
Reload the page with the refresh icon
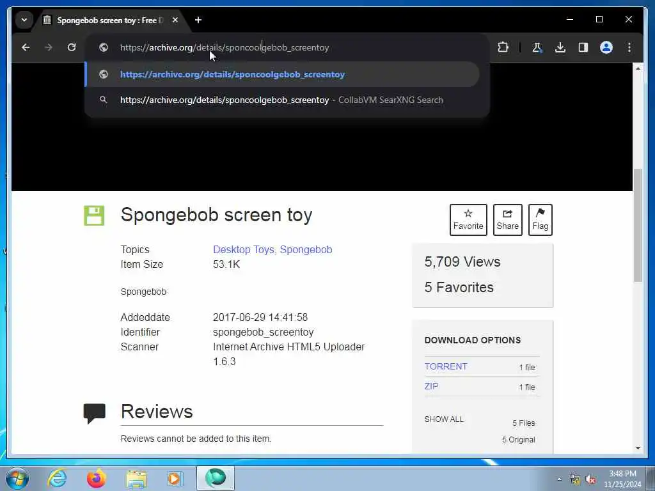coord(72,47)
